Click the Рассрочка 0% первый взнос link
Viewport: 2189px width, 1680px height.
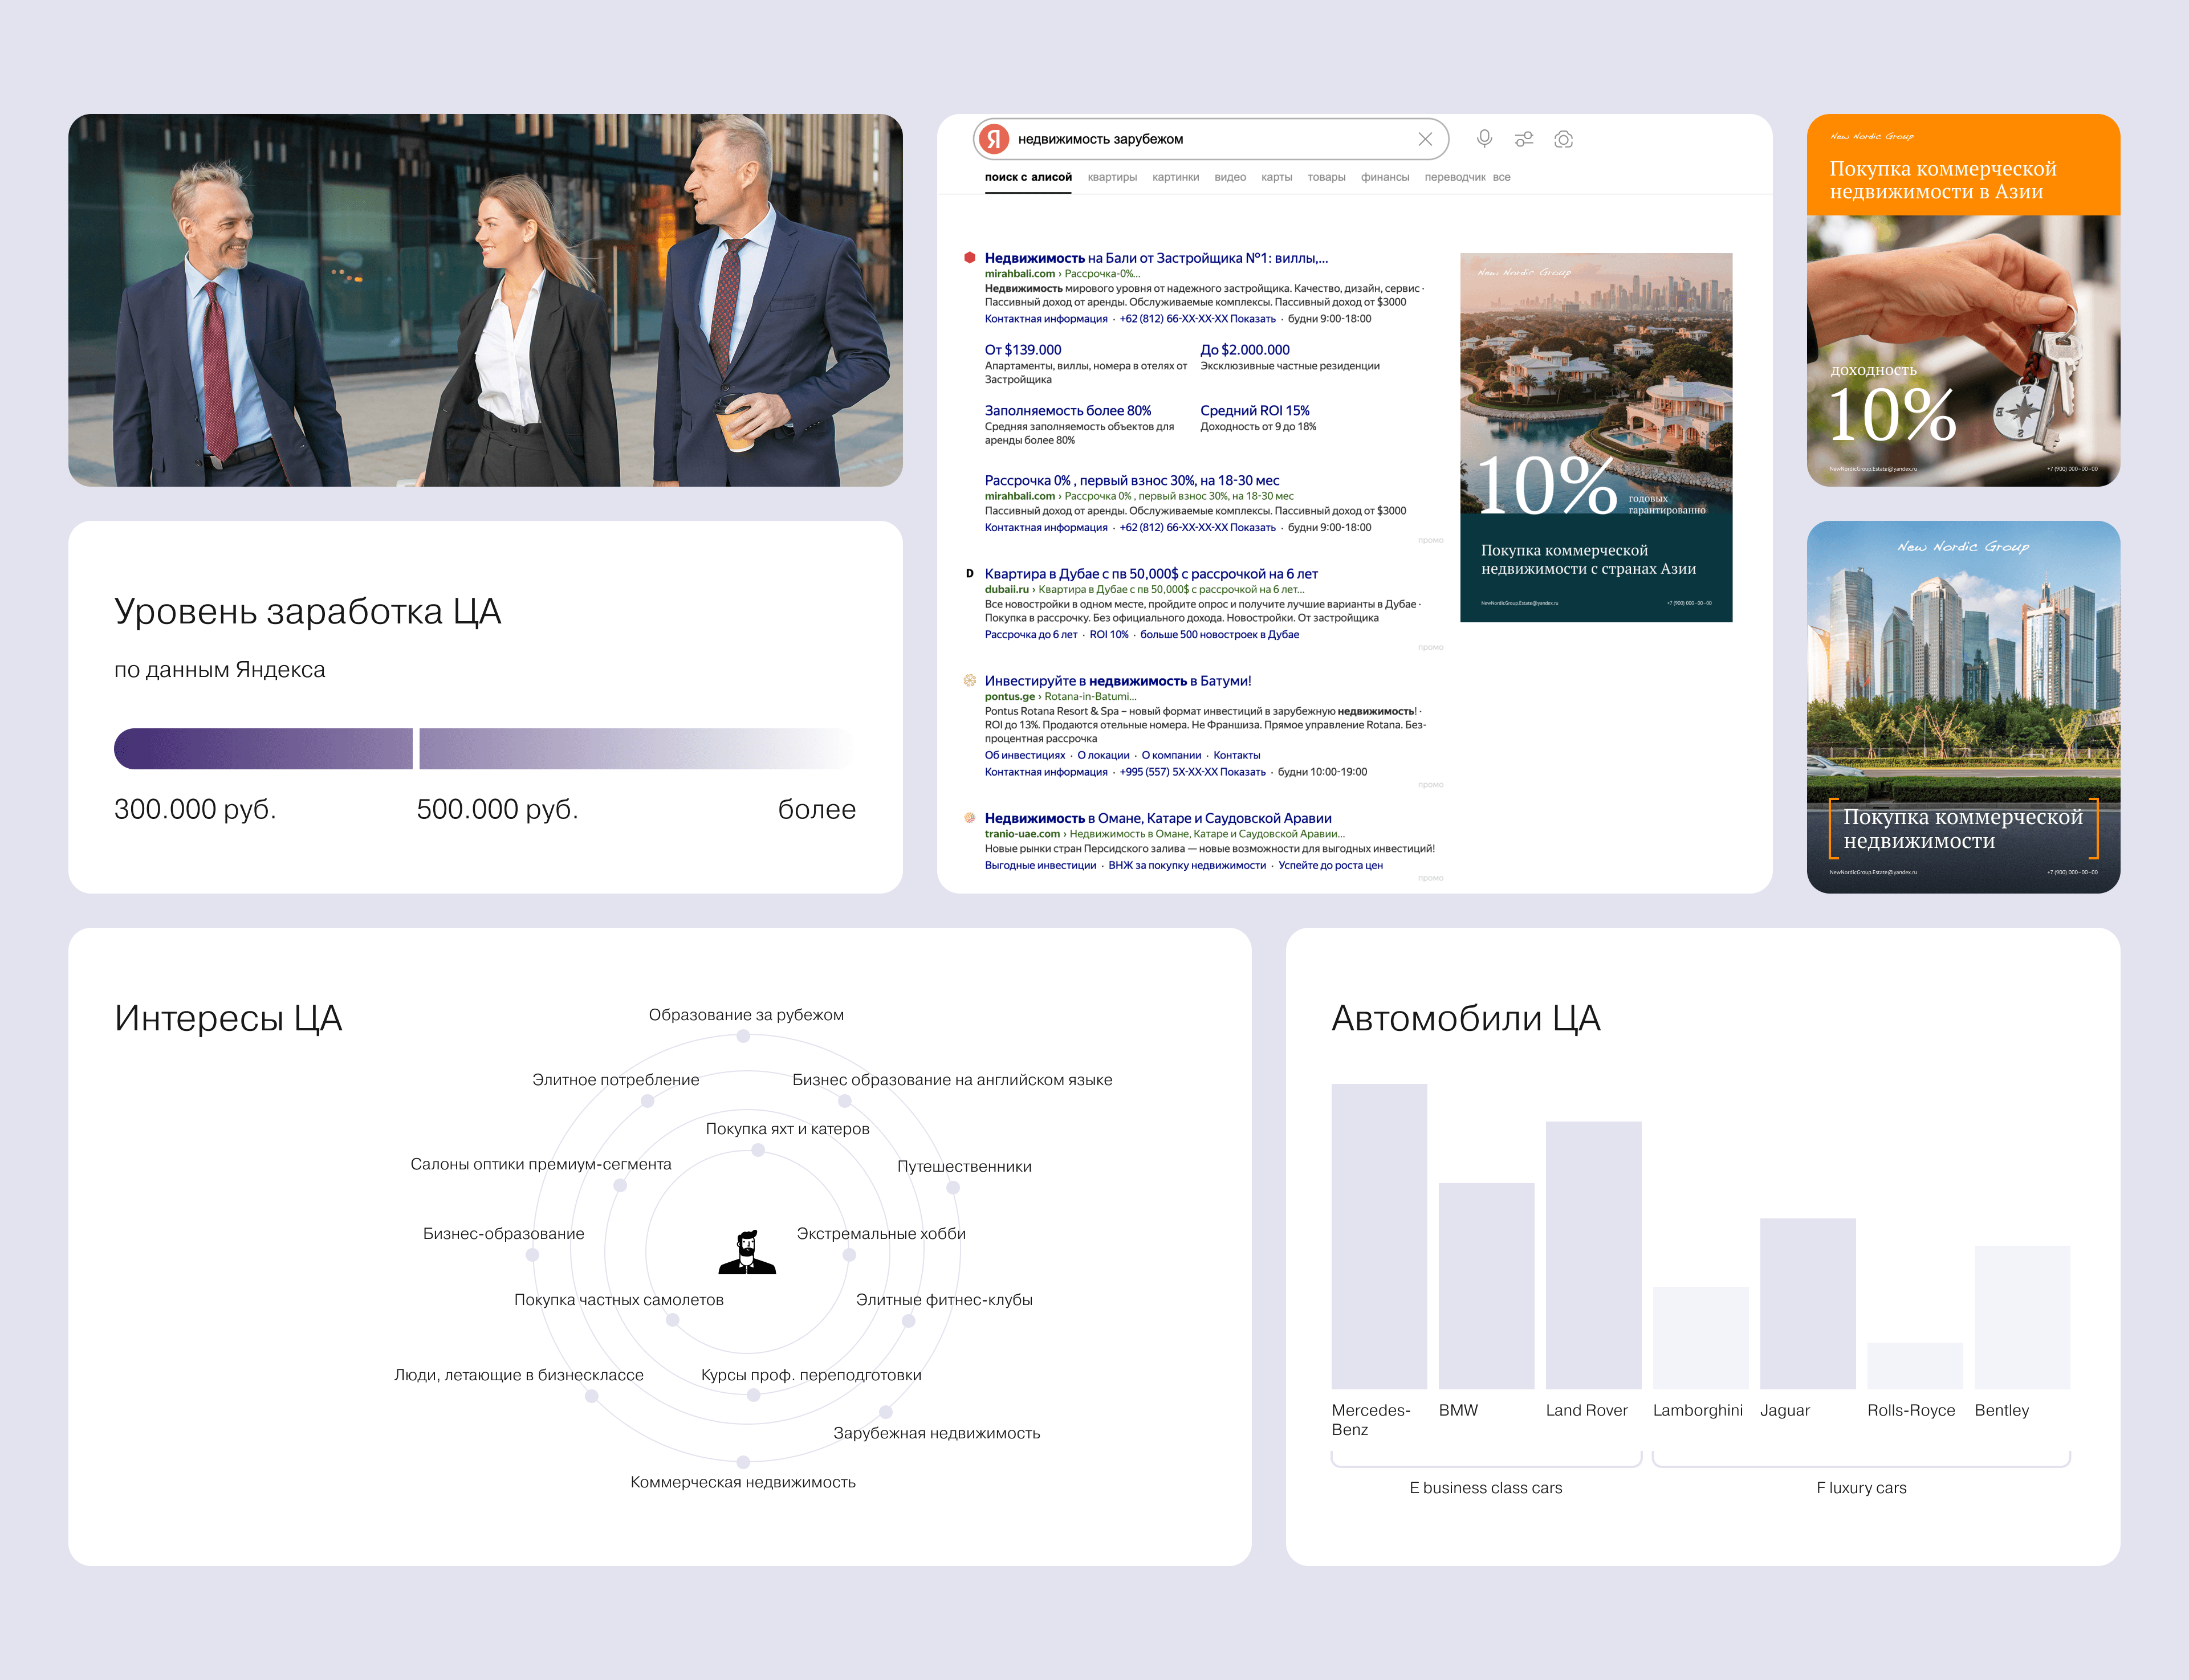point(1132,481)
